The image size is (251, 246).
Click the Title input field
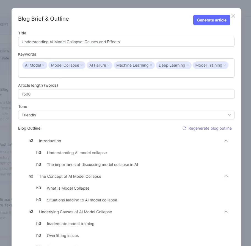[126, 42]
